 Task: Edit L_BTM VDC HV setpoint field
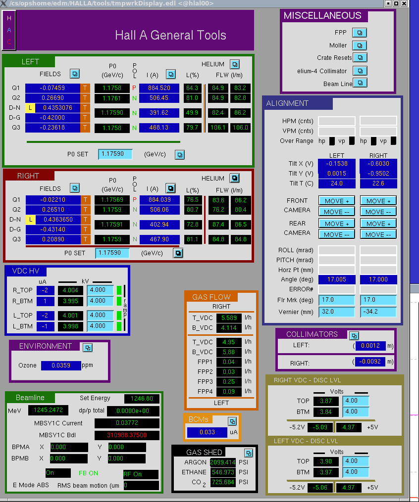(100, 326)
